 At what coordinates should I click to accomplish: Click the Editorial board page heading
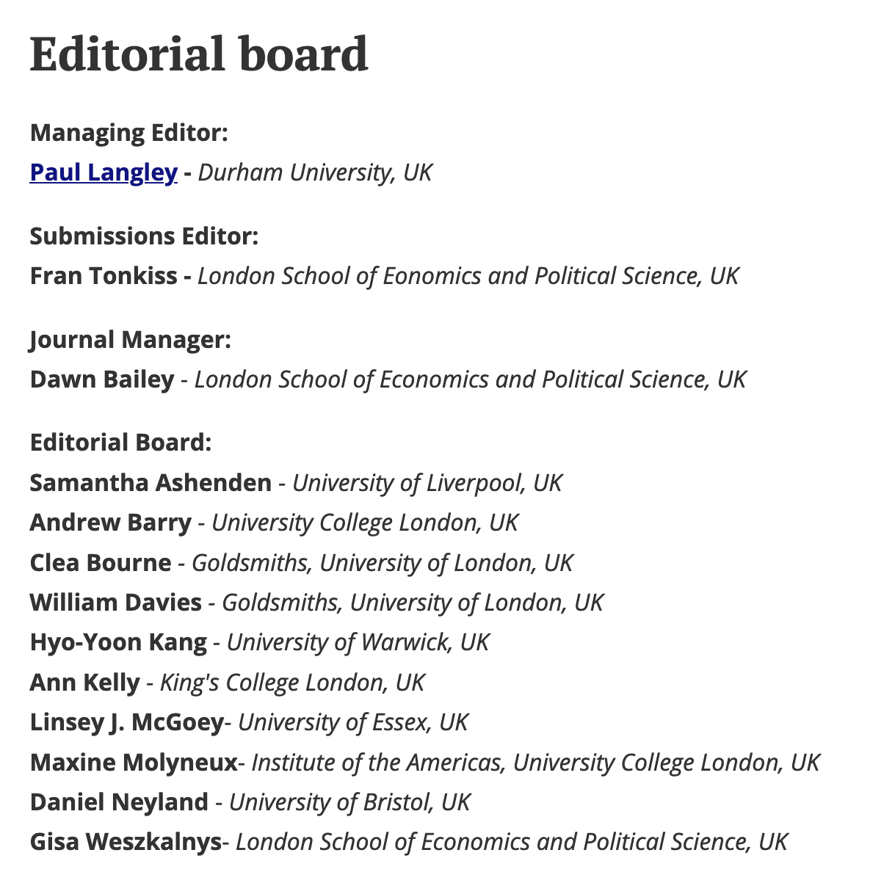[x=198, y=55]
